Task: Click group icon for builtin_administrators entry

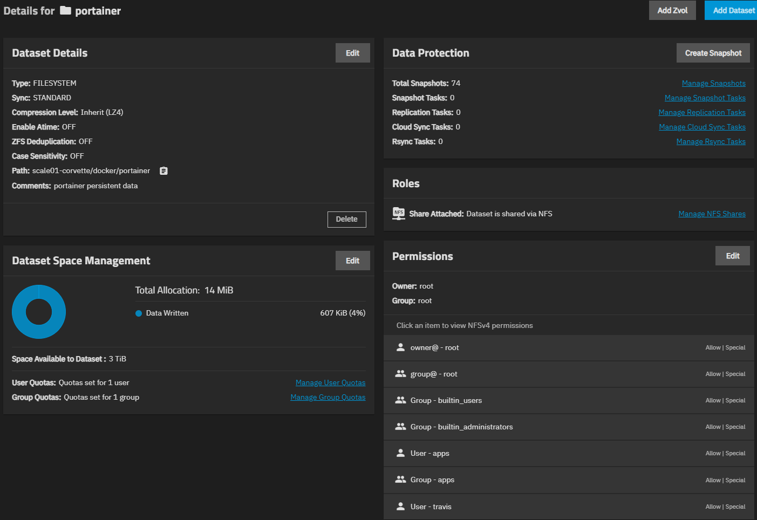Action: click(x=400, y=427)
